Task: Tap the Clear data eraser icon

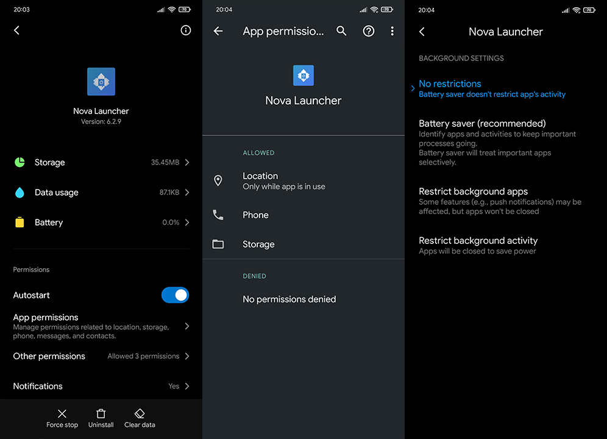Action: (x=140, y=413)
